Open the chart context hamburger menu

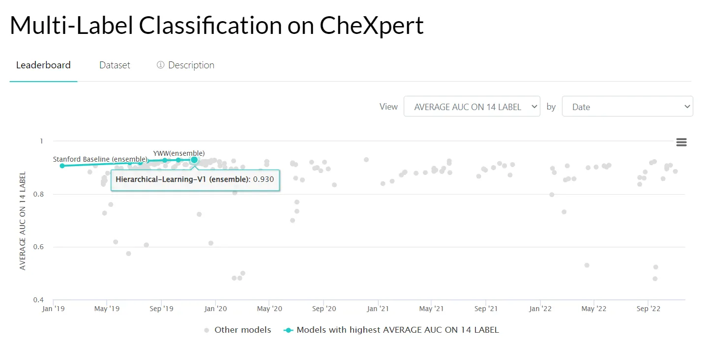[681, 143]
